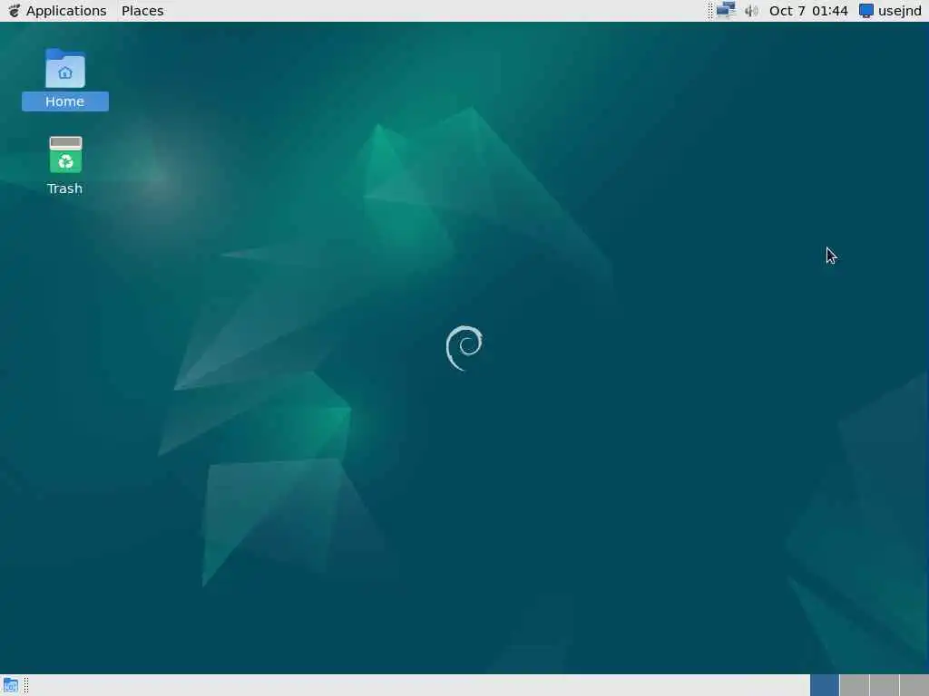Open the usejnd user menu

tap(891, 11)
